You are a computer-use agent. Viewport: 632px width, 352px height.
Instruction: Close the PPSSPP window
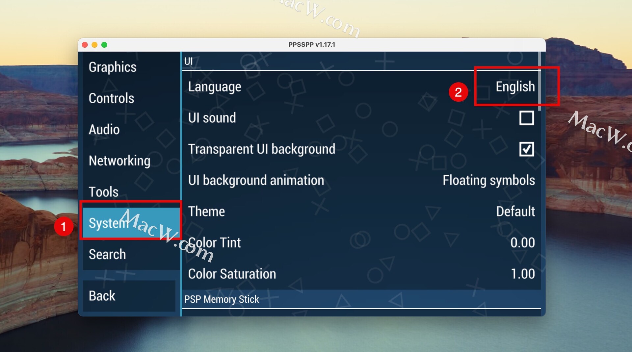point(85,45)
